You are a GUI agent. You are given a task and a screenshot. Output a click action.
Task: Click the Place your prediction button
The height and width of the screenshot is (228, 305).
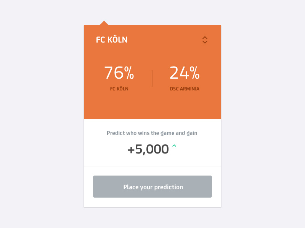click(152, 187)
